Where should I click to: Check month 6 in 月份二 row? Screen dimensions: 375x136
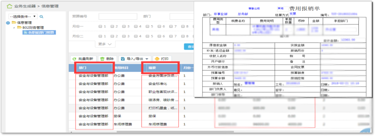[x=159, y=36]
